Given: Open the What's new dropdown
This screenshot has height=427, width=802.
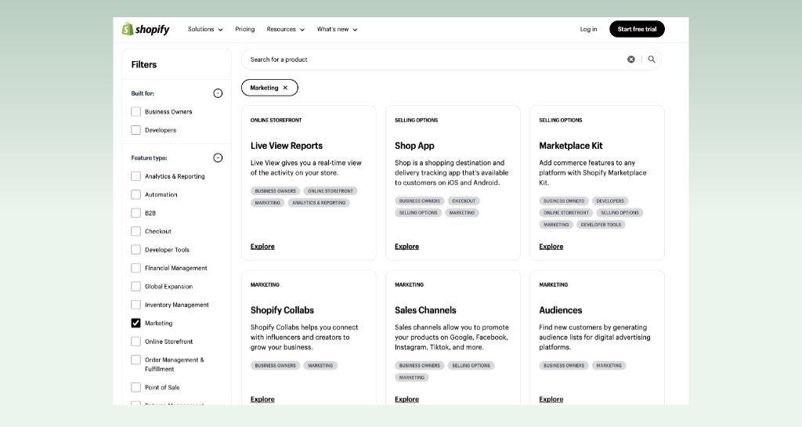Looking at the screenshot, I should pos(337,29).
